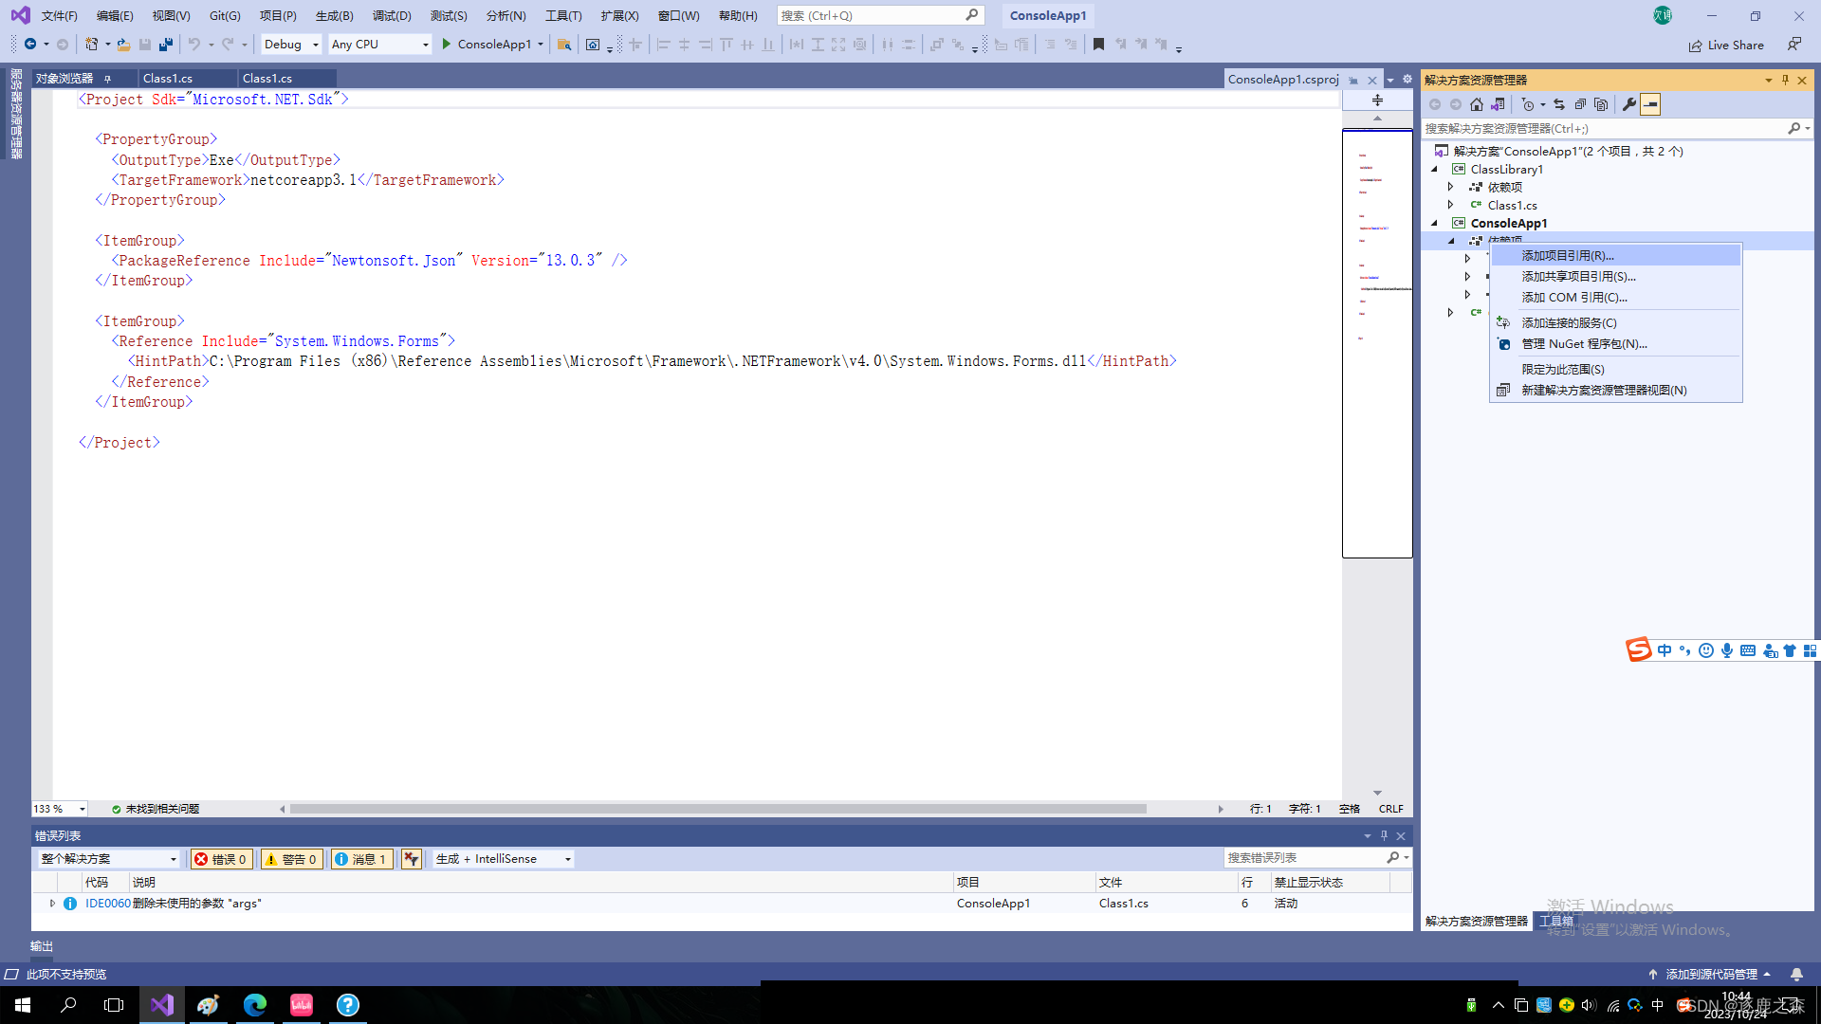Click the notifications bell in status bar
The height and width of the screenshot is (1024, 1821).
point(1796,975)
